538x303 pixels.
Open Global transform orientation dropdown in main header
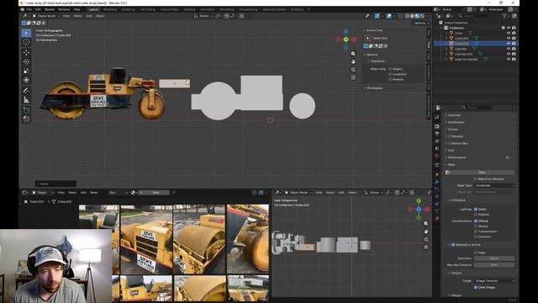click(203, 16)
